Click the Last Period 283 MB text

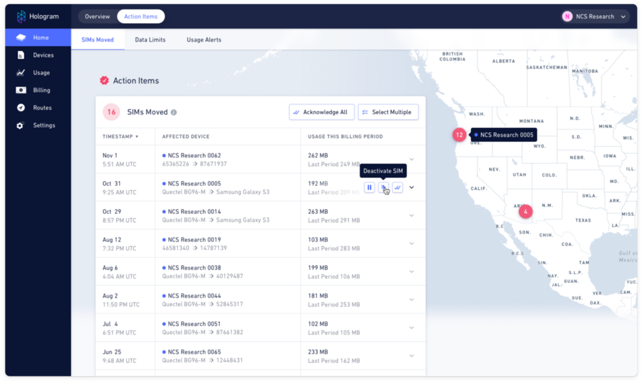334,249
